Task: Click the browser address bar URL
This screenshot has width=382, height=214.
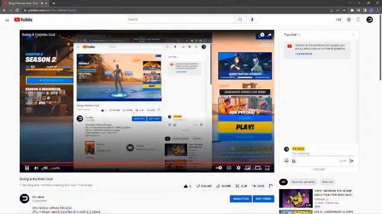Action: [52, 11]
